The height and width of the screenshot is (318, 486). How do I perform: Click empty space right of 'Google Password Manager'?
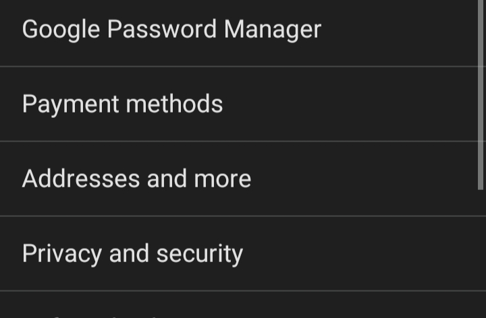point(398,30)
